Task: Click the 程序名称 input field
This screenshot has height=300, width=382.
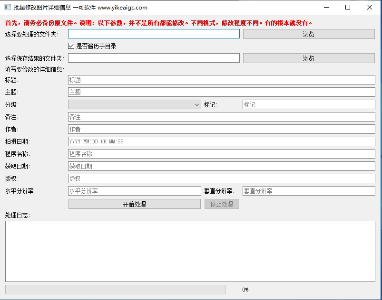Action: coord(222,154)
